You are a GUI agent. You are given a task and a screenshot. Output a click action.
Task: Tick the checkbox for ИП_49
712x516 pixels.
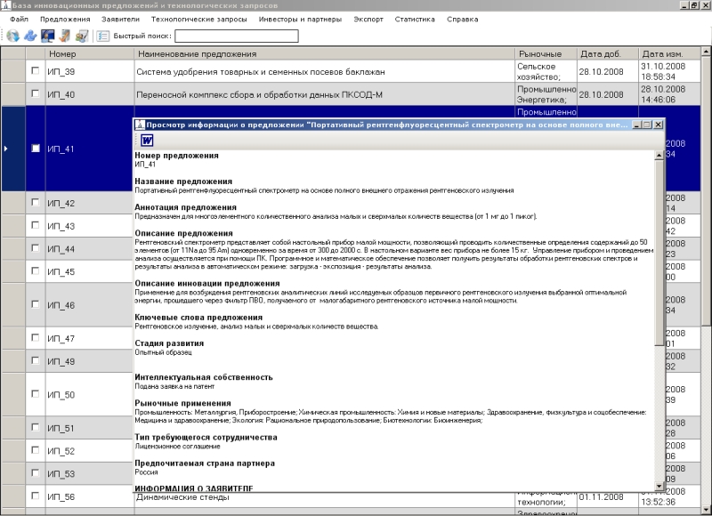(x=36, y=360)
